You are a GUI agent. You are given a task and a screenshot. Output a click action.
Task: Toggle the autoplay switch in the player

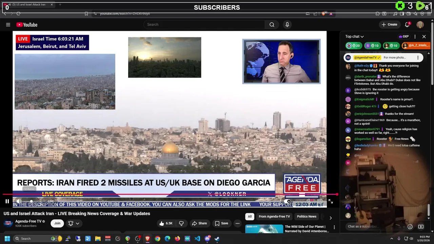(288, 201)
